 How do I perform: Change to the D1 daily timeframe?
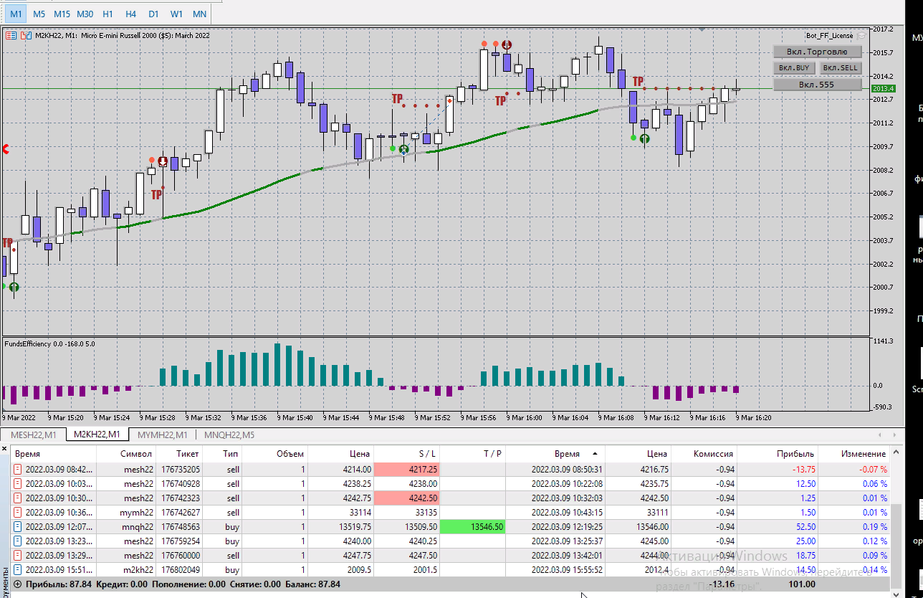click(153, 14)
